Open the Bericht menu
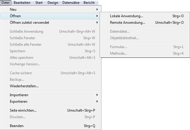Screen dimensions: 190x130 [89, 3]
